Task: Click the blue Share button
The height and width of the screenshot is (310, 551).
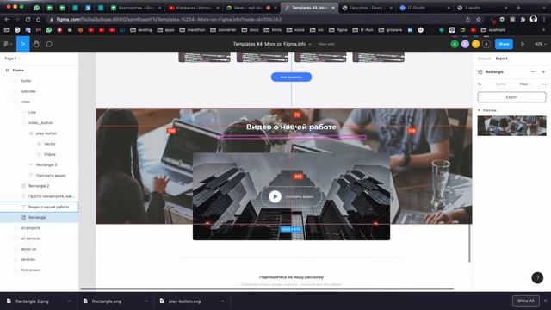Action: click(504, 44)
